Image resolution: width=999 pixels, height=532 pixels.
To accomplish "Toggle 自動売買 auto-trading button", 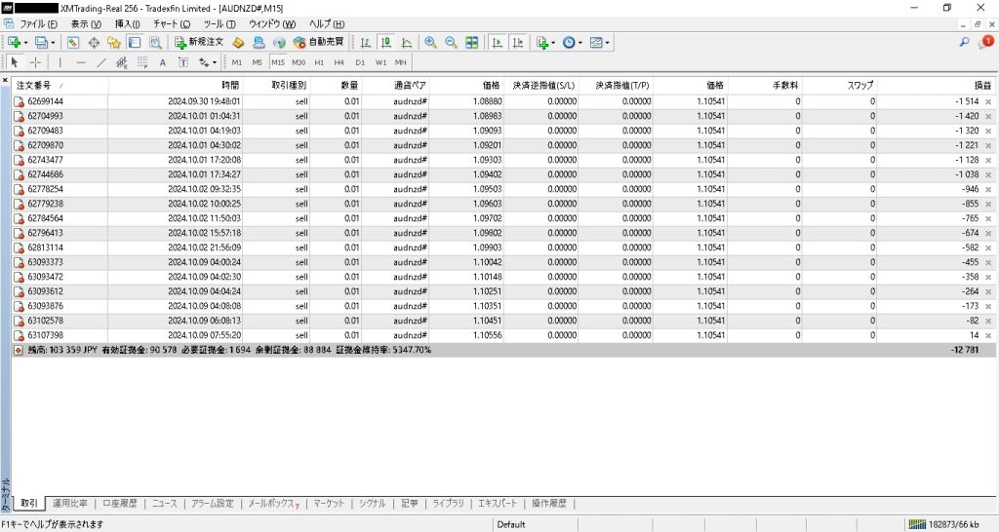I will (x=318, y=42).
